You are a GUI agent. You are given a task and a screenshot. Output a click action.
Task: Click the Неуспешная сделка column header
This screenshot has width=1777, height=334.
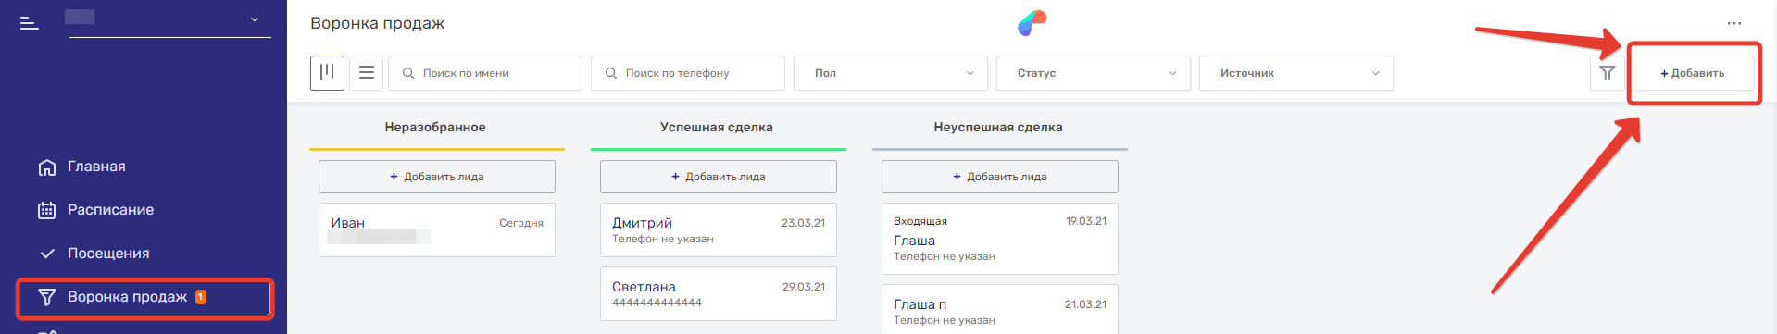(x=998, y=128)
